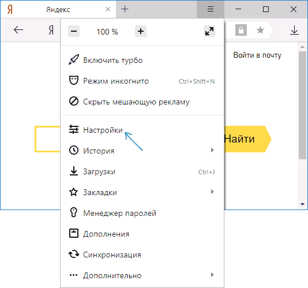This screenshot has width=308, height=288.
Task: Decrease zoom with minus button
Action: click(x=74, y=31)
